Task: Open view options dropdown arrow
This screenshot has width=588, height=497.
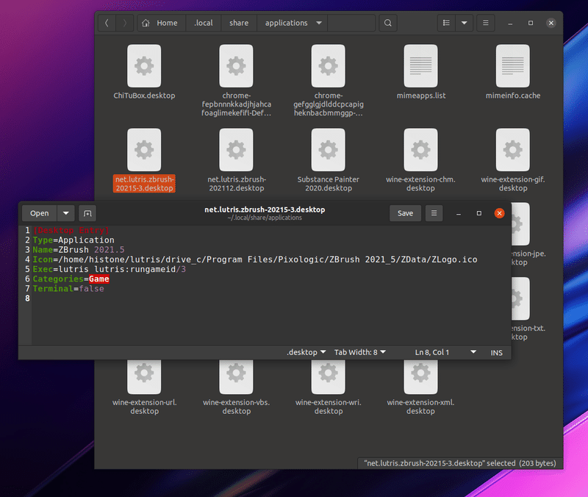Action: pyautogui.click(x=465, y=23)
